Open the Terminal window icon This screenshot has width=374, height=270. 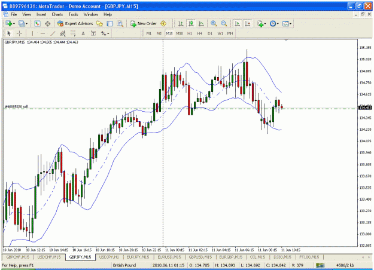tap(110, 23)
